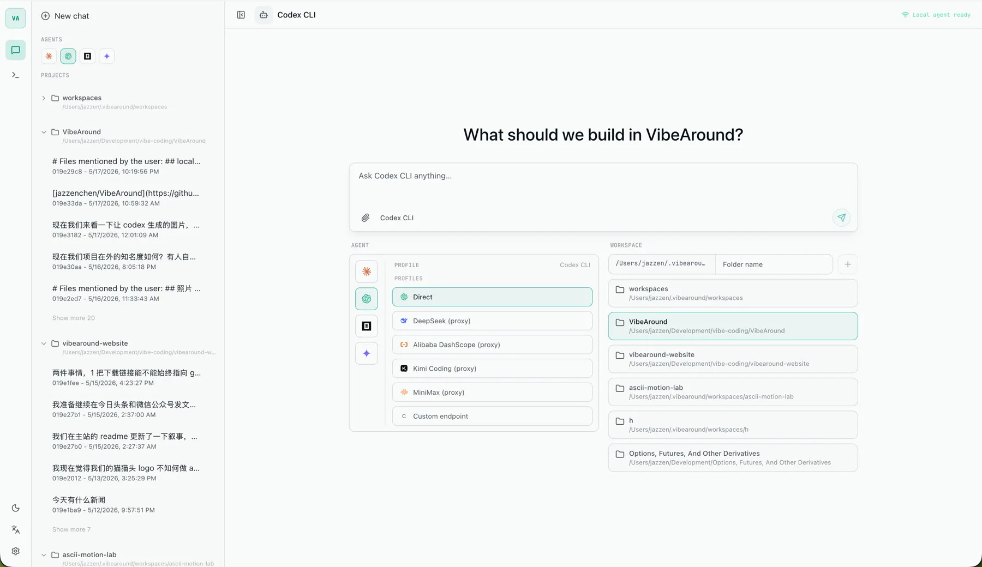Select the Codex agent icon in sidebar
982x567 pixels.
[68, 56]
